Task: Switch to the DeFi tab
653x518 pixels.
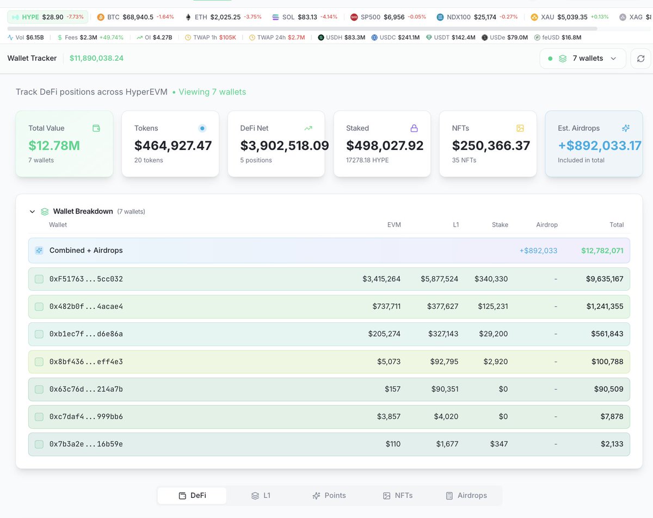Action: pyautogui.click(x=192, y=496)
